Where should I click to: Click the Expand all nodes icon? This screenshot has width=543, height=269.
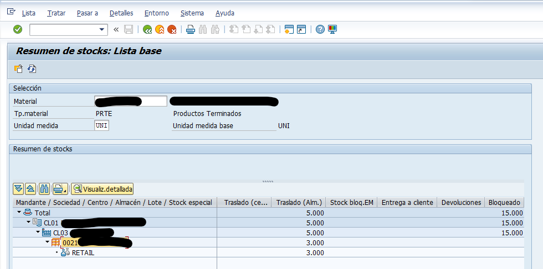(x=18, y=189)
